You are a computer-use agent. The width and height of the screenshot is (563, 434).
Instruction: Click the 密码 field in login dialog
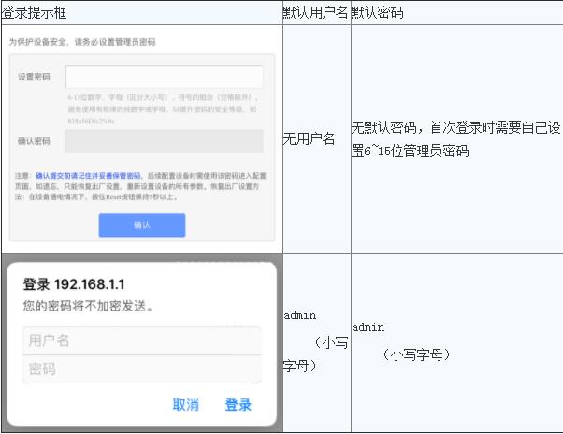(x=141, y=369)
